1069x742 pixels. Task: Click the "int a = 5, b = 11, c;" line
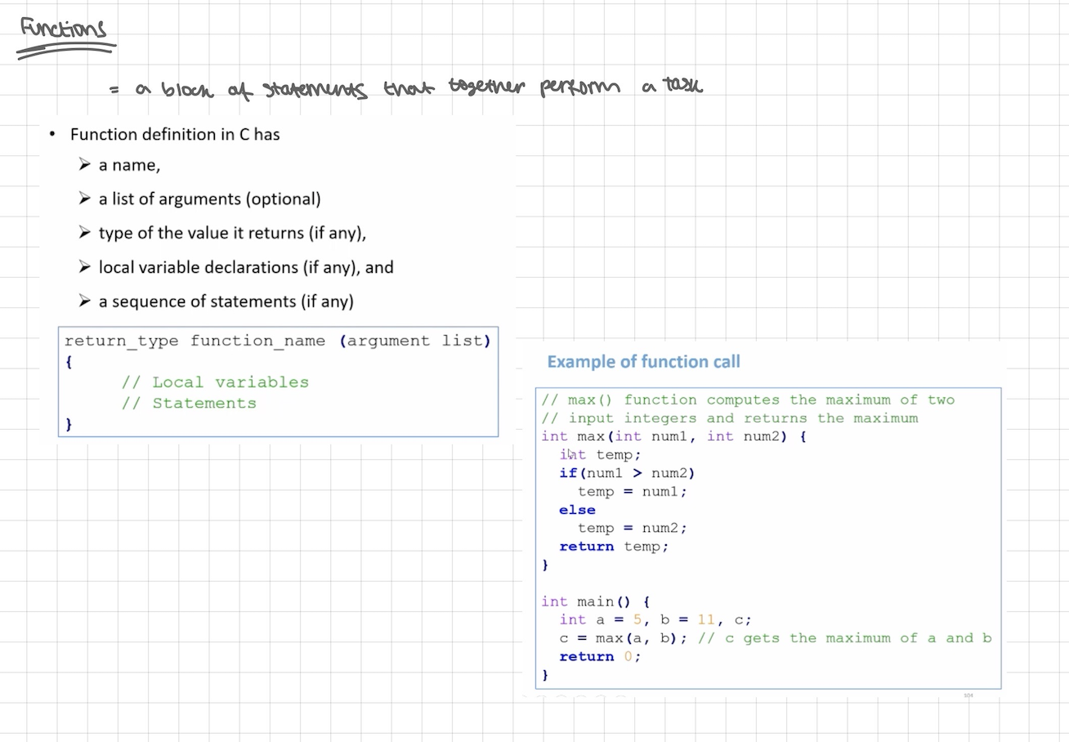655,619
